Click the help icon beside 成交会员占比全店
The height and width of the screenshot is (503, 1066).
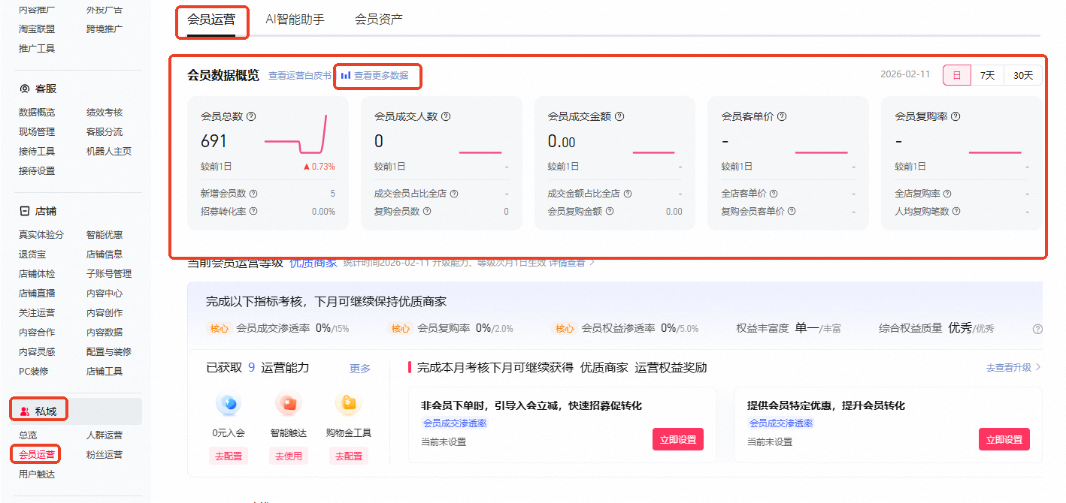(454, 194)
